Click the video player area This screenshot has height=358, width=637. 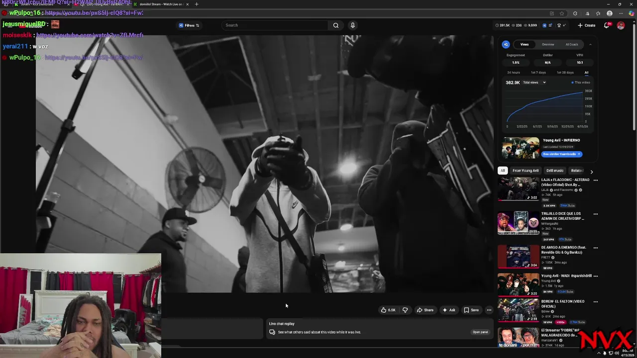[x=264, y=164]
